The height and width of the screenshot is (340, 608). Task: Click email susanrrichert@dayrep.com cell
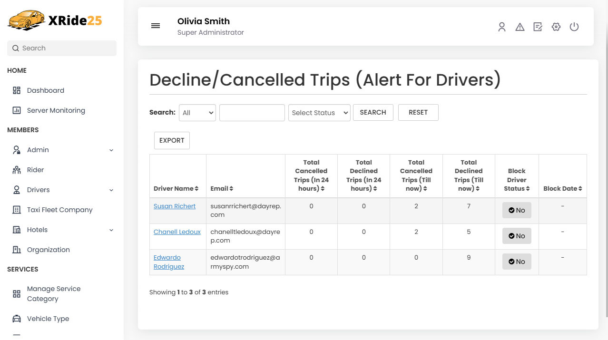coord(245,211)
